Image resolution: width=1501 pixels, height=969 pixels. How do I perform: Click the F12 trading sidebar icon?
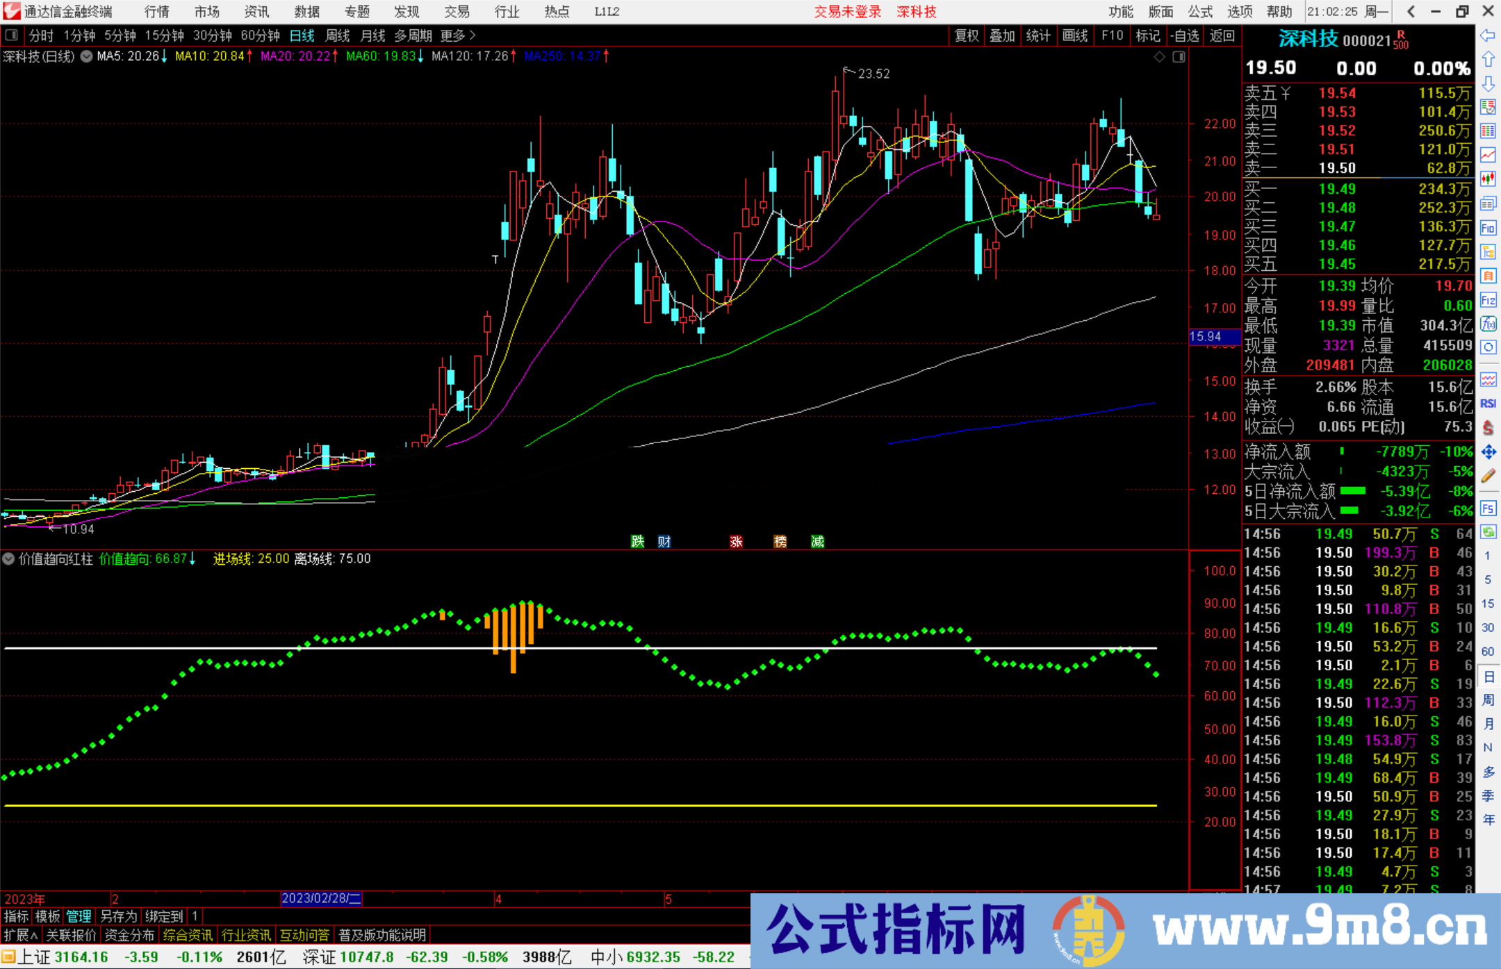pyautogui.click(x=1488, y=300)
